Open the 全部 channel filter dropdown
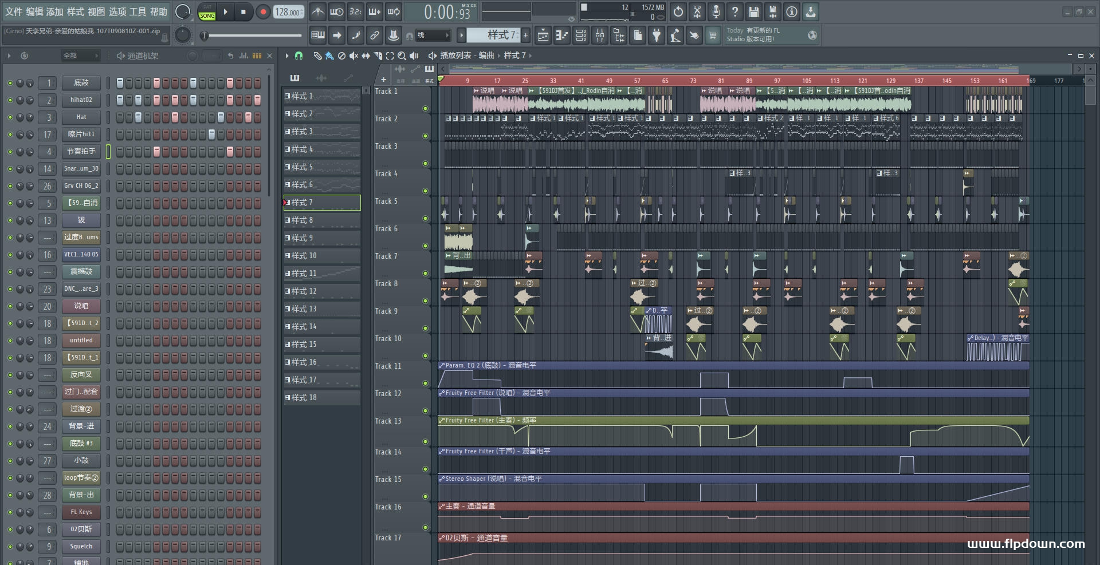The height and width of the screenshot is (565, 1100). tap(80, 56)
